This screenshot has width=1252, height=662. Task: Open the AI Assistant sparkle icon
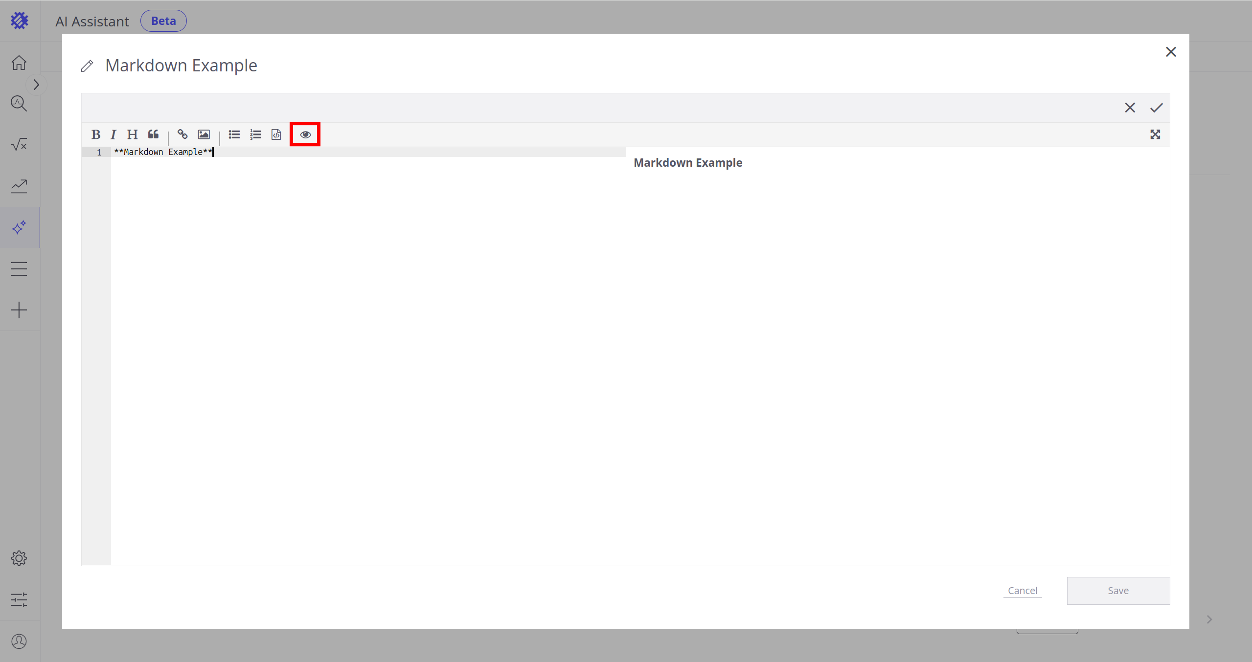(x=19, y=227)
